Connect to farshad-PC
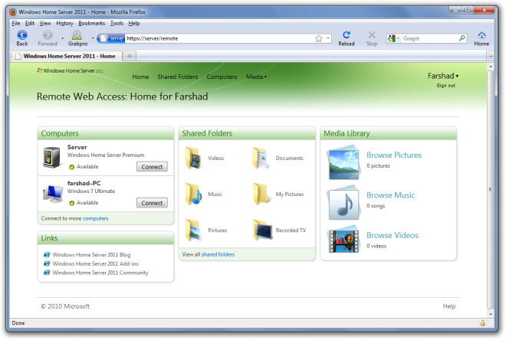The width and height of the screenshot is (506, 340). 152,203
